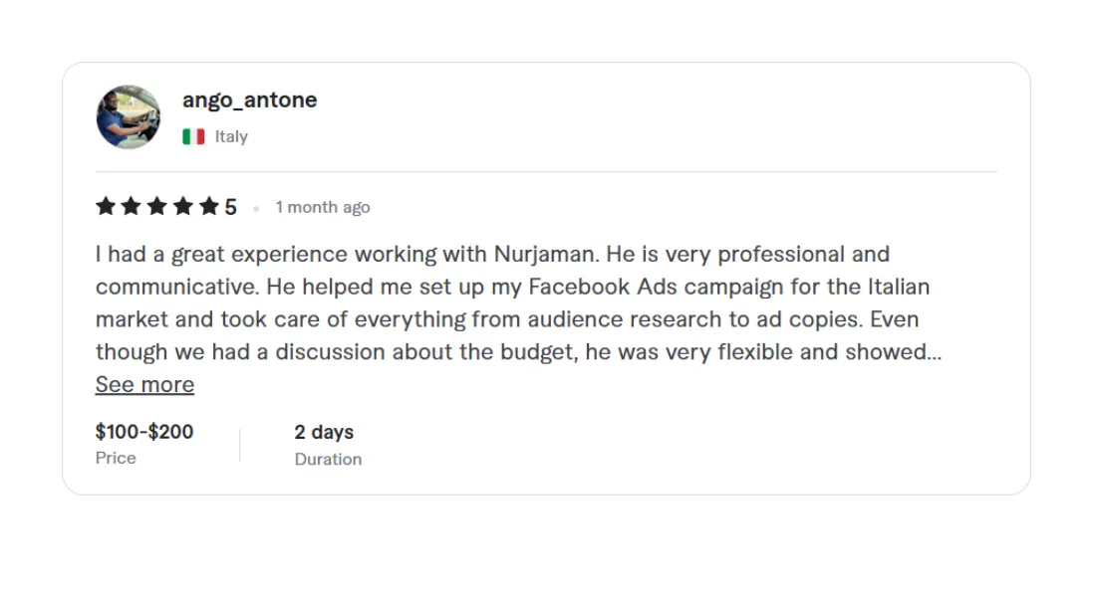Click the dot separator before the timestamp
This screenshot has width=1096, height=597.
256,209
